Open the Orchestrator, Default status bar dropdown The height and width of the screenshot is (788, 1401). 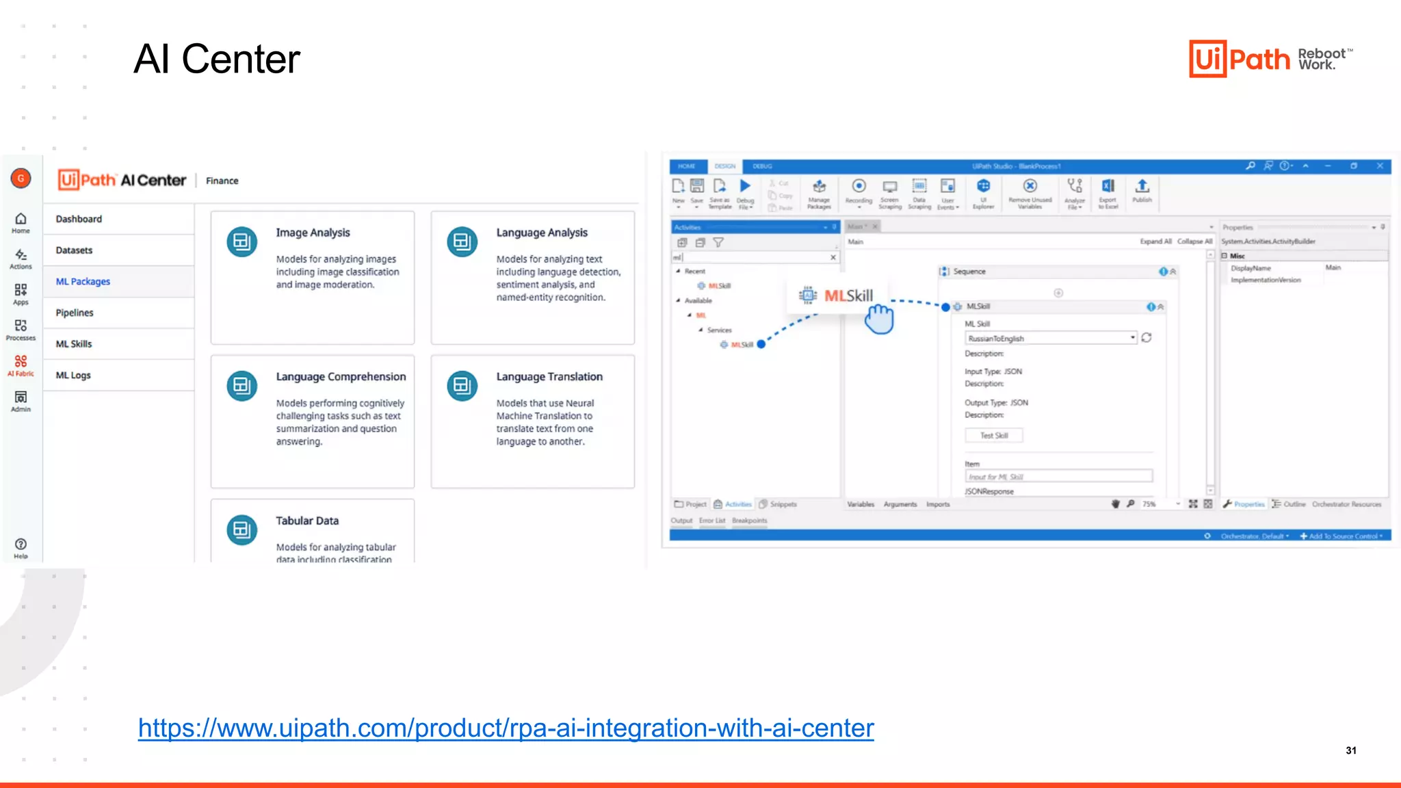[x=1255, y=536]
